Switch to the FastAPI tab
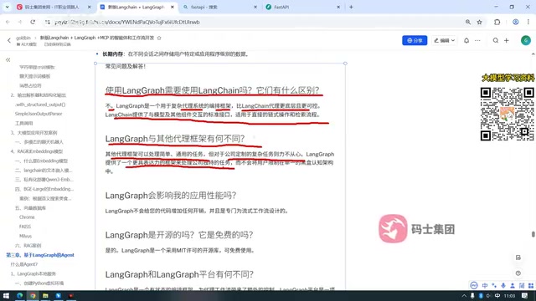 point(301,7)
